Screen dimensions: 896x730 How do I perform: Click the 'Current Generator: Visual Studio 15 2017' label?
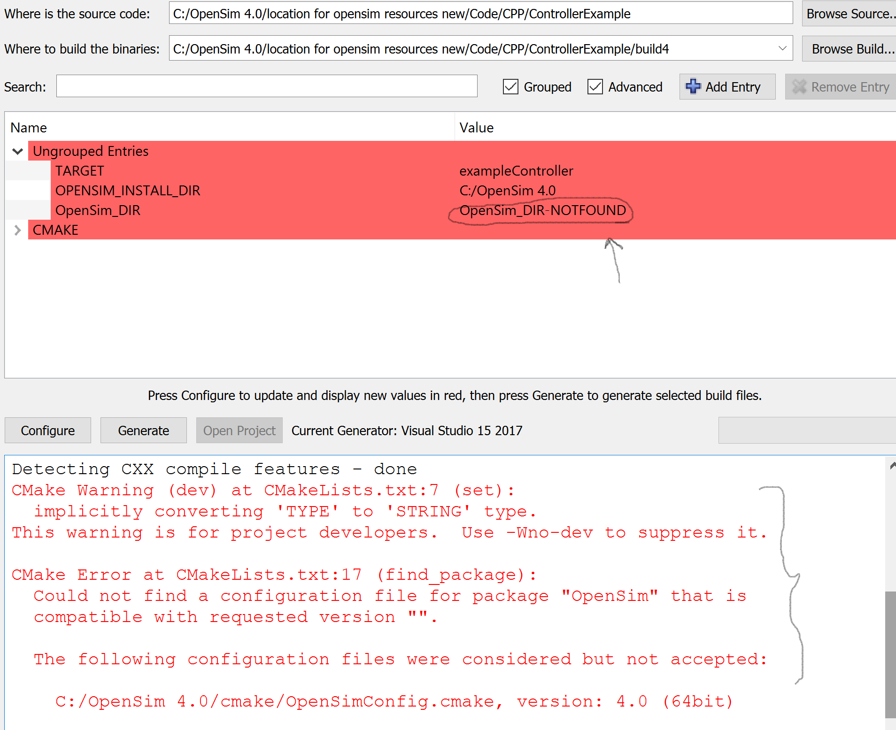(407, 430)
